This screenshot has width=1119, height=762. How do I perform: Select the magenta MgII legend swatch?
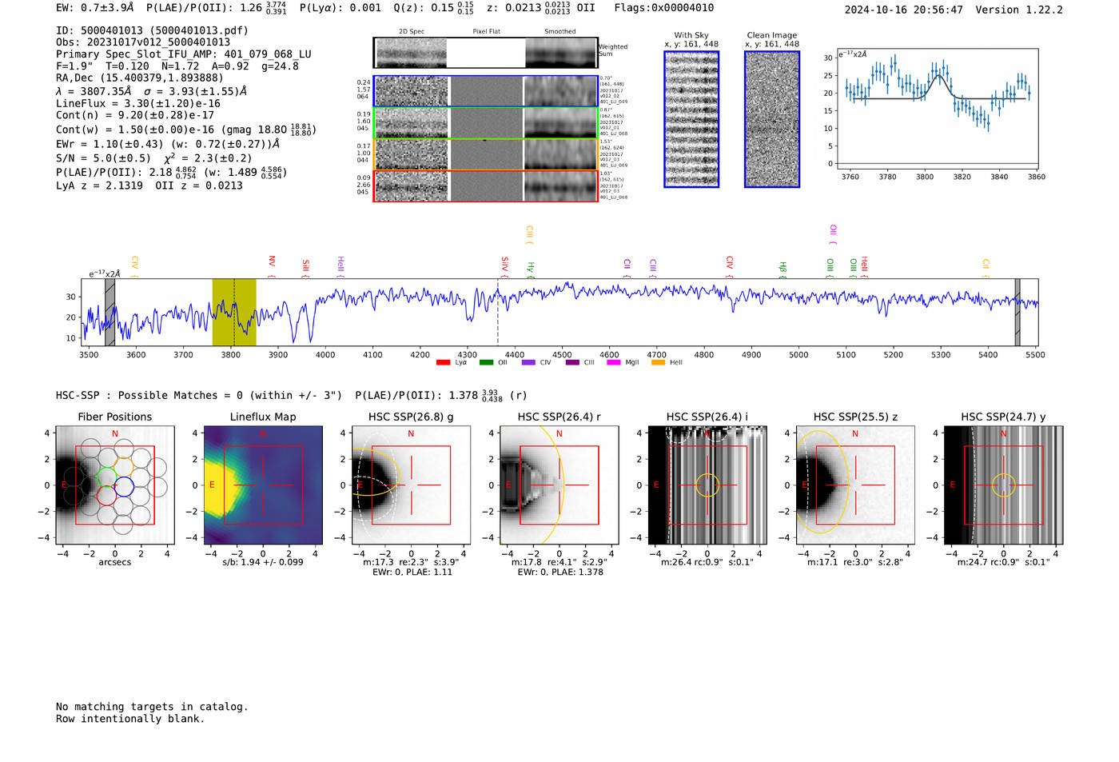614,363
